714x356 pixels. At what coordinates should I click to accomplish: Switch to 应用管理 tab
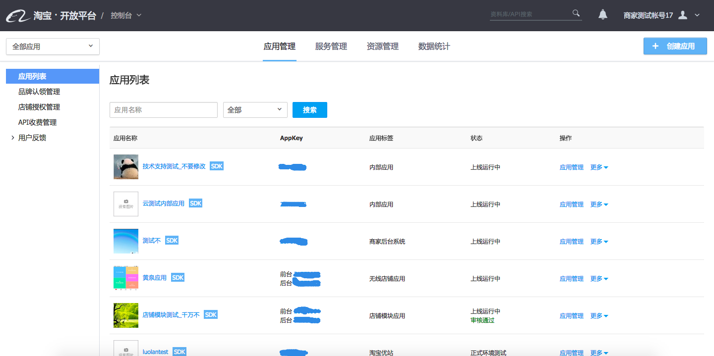(280, 47)
